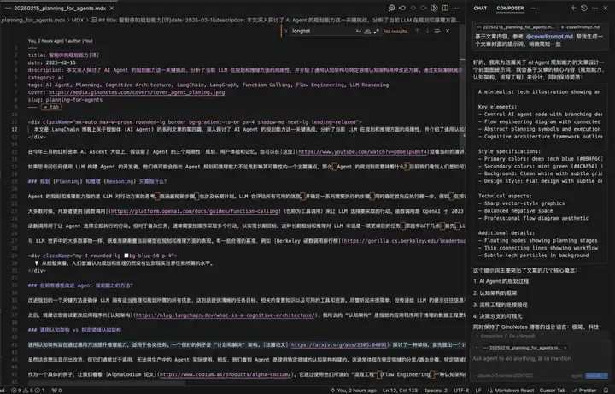Open the gorilla.cs.berkeley.edu leaderboard link
The image size is (615, 394).
tap(405, 241)
